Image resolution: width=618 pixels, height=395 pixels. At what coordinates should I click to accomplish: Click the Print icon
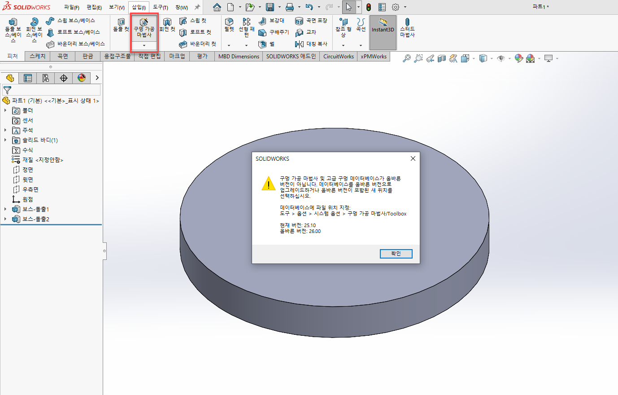point(290,7)
